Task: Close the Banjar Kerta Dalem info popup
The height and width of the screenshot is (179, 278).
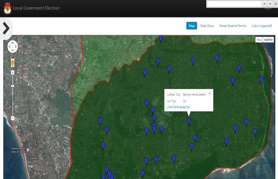Action: [x=209, y=94]
